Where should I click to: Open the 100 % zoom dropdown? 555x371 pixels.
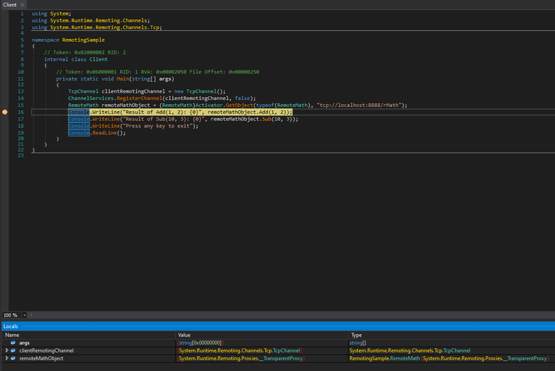click(x=25, y=315)
